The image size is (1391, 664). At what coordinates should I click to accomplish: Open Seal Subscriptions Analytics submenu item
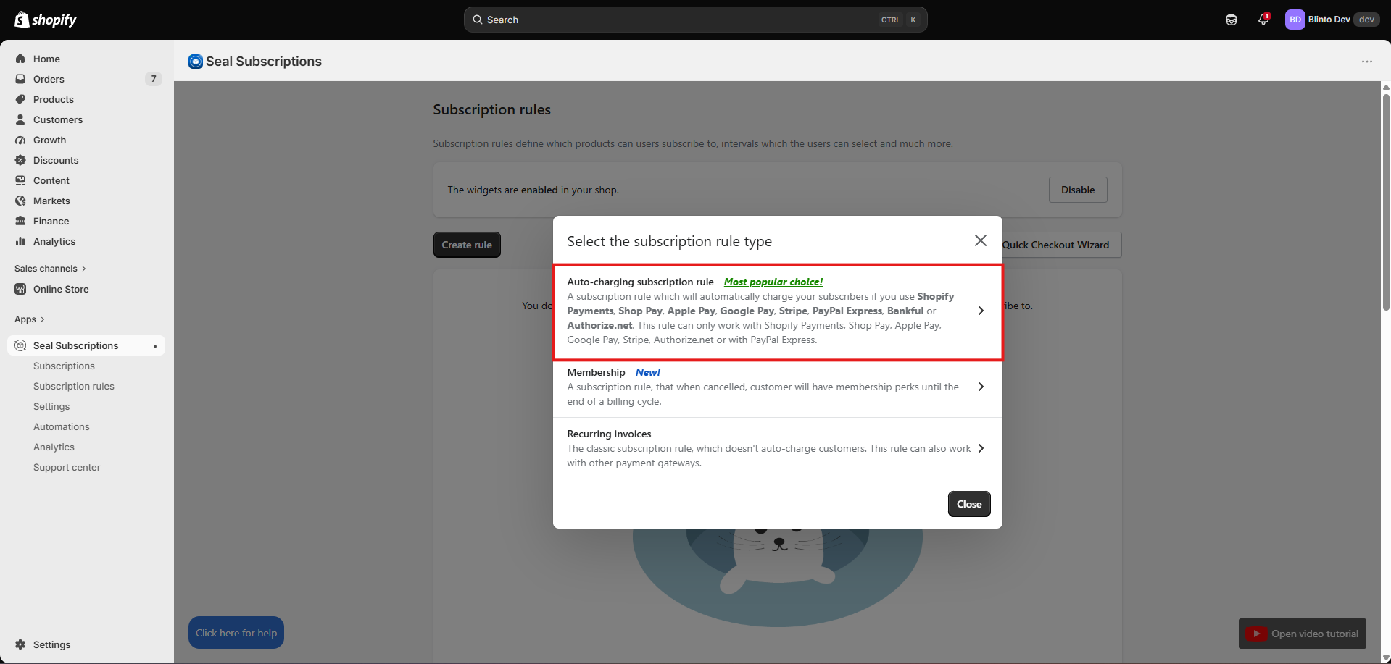point(54,447)
